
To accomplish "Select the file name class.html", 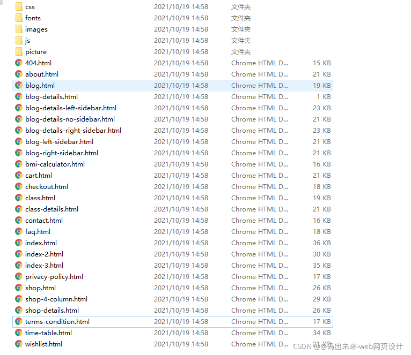I will 40,198.
